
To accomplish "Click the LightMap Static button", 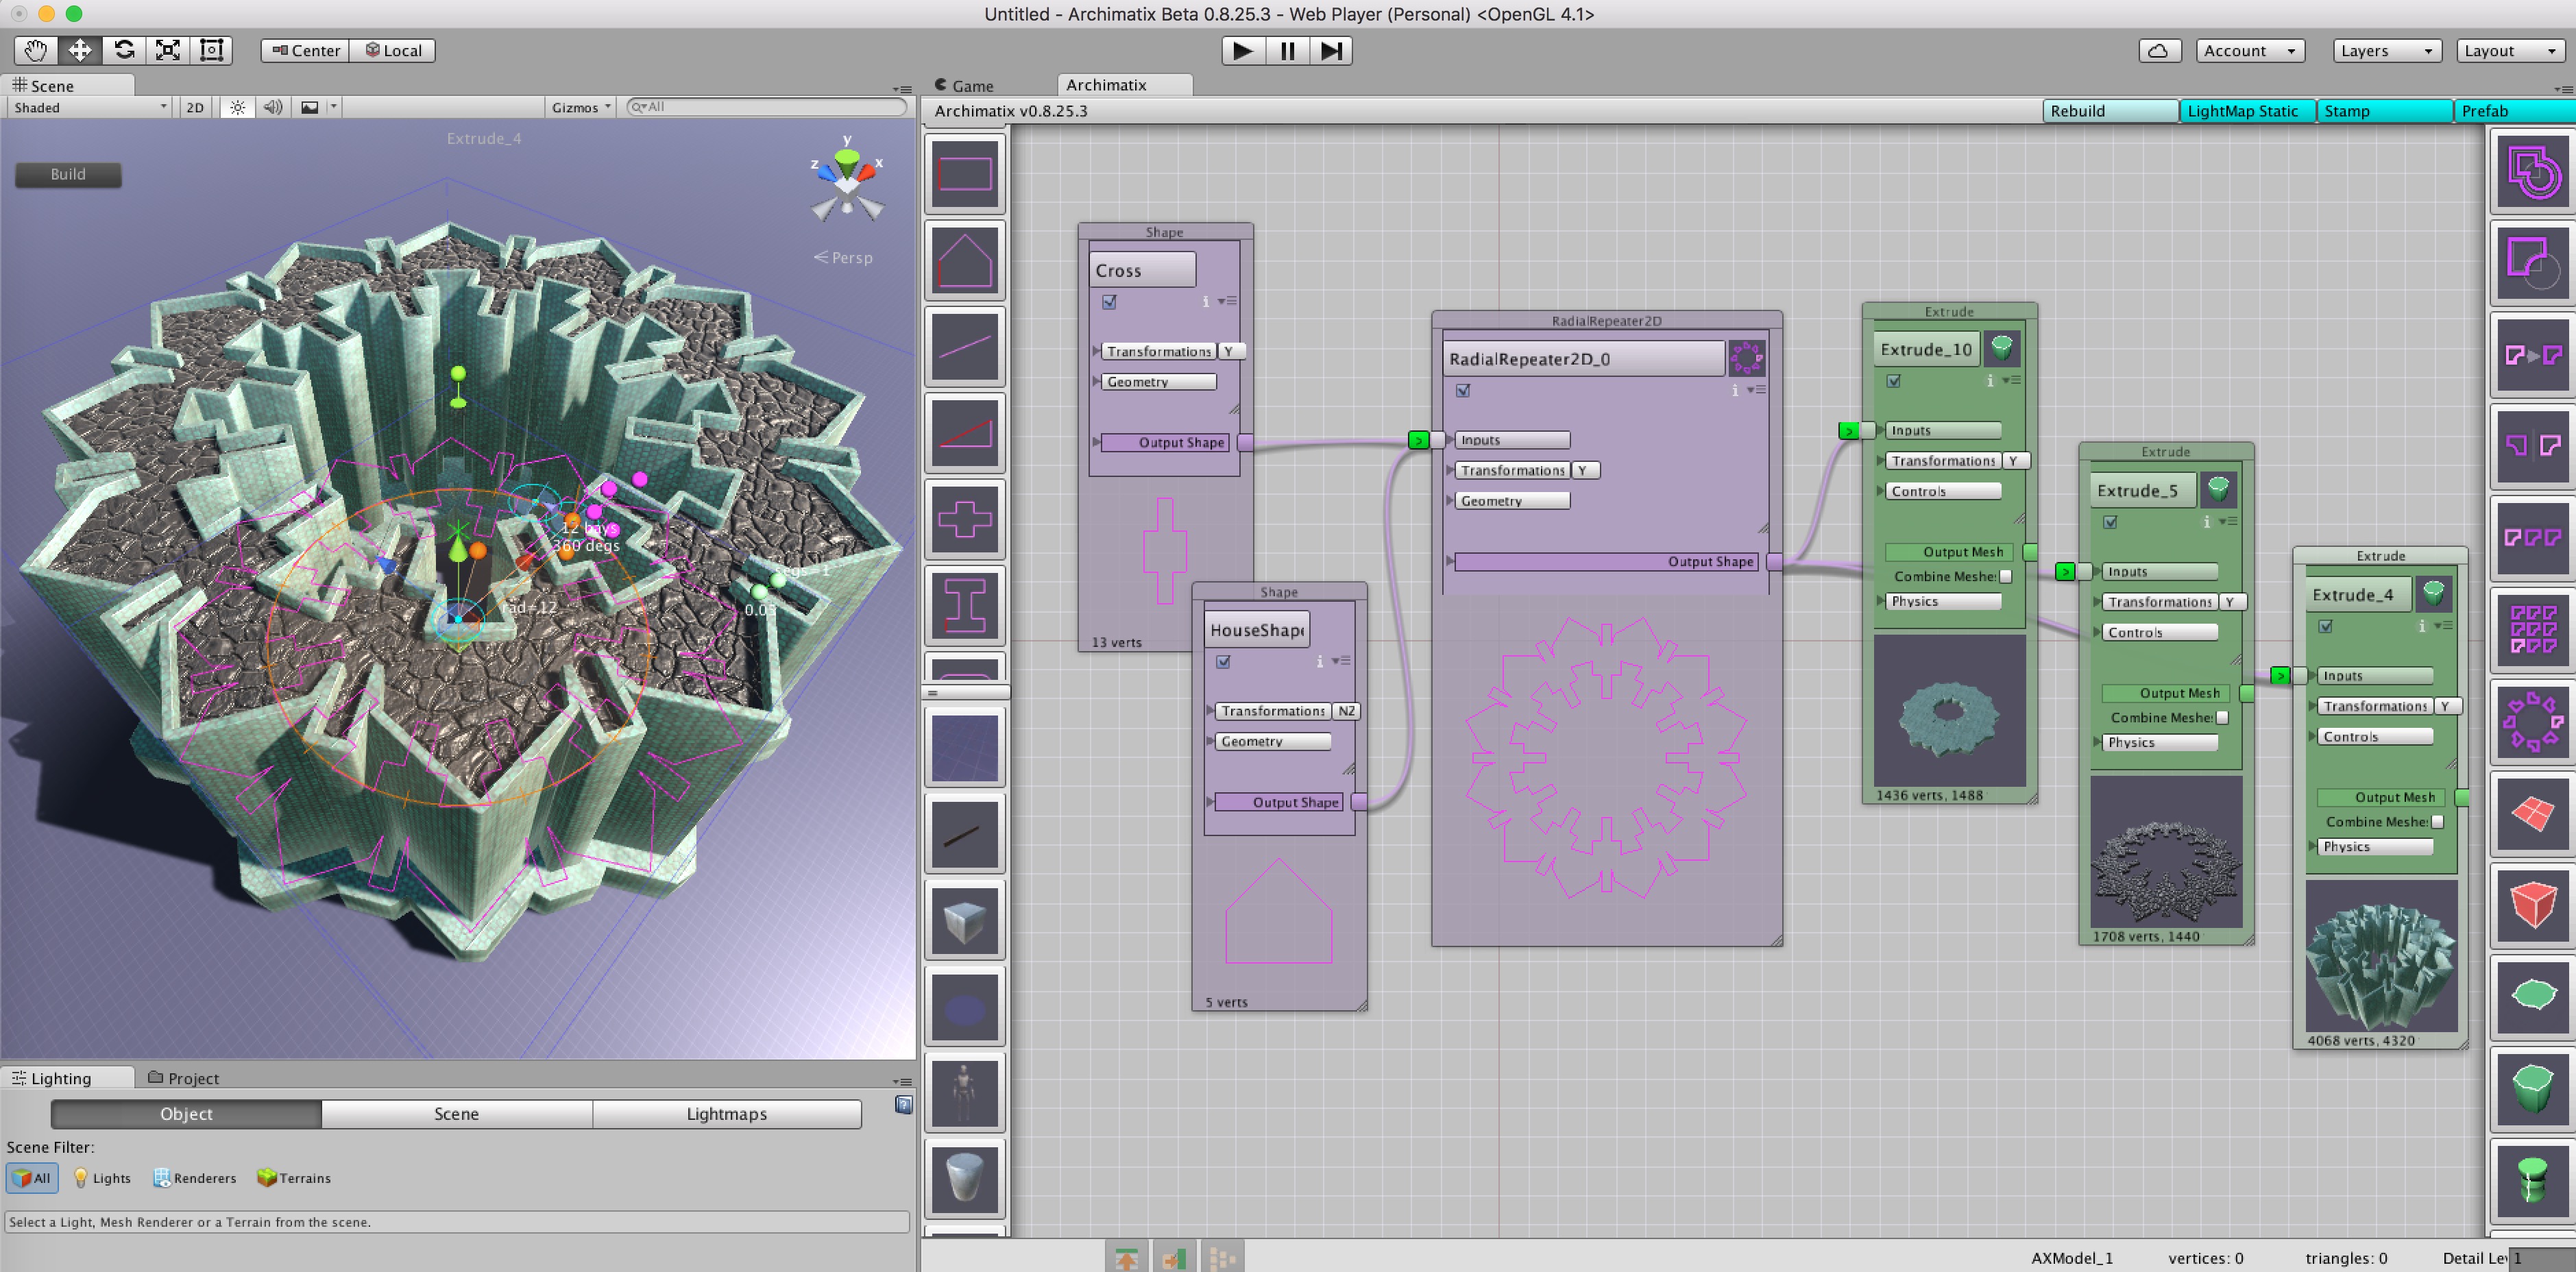I will (2247, 111).
